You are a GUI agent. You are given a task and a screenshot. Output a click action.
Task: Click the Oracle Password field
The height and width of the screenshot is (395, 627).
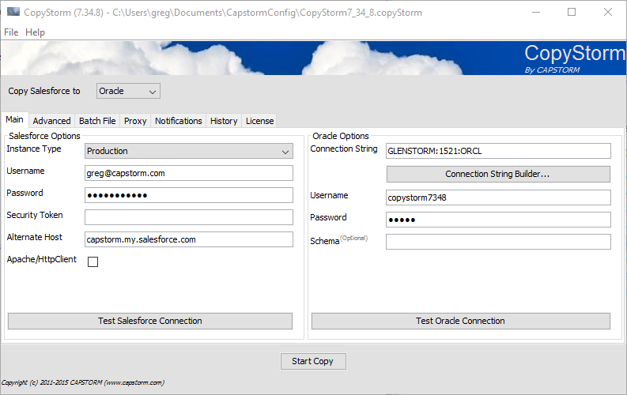point(498,220)
